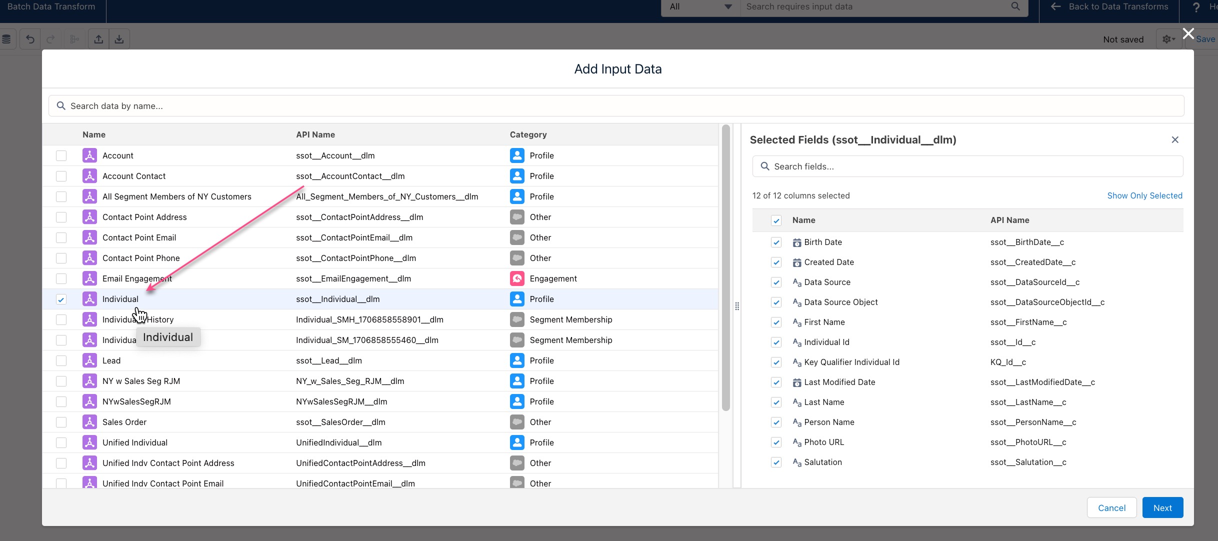
Task: Click the date icon beside Last Modified Date
Action: [x=797, y=382]
